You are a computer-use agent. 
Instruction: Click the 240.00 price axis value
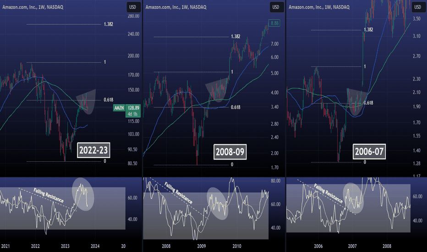[133, 34]
